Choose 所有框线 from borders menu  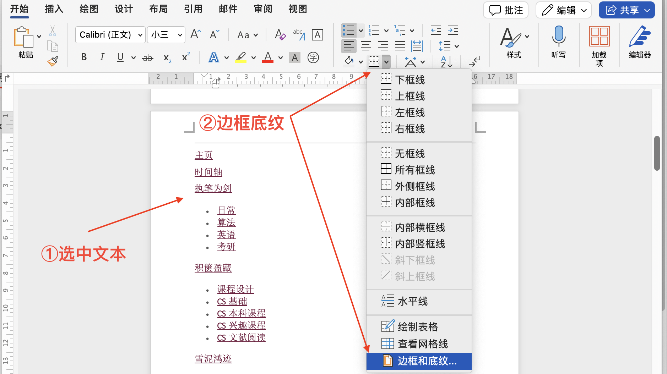[x=419, y=170]
